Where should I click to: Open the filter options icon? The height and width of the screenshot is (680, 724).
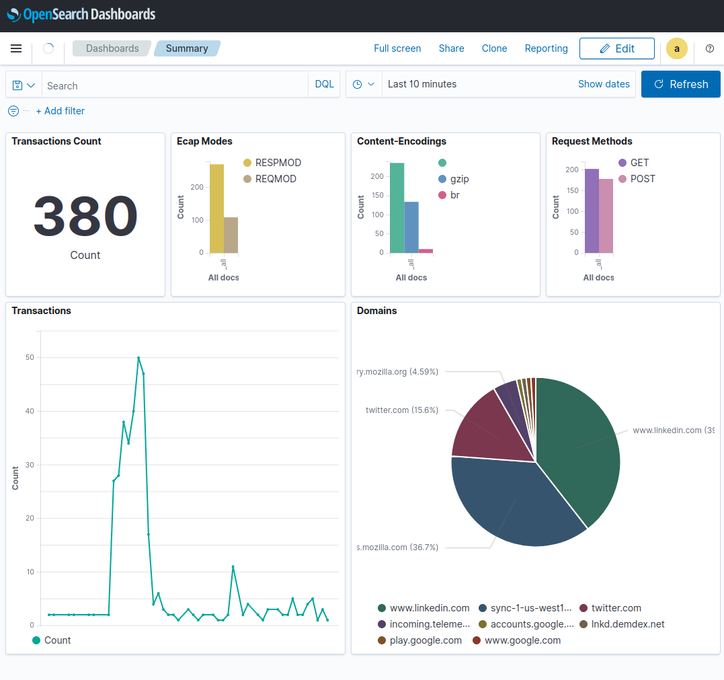pyautogui.click(x=13, y=111)
